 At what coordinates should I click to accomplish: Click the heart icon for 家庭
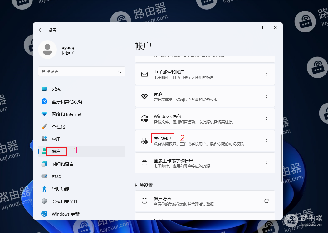(144, 96)
